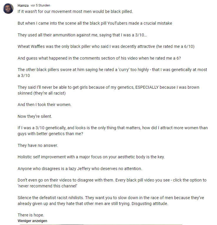217x225 pixels.
Task: Click the 'Wheat Waffles' sentence
Action: click(x=106, y=46)
